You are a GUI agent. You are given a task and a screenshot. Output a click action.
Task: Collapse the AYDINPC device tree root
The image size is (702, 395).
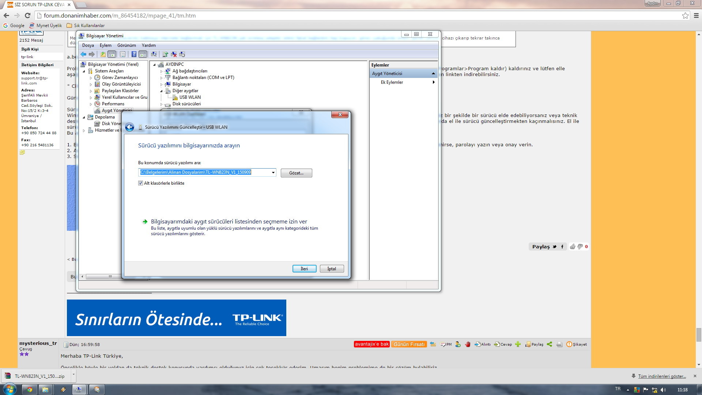point(154,65)
